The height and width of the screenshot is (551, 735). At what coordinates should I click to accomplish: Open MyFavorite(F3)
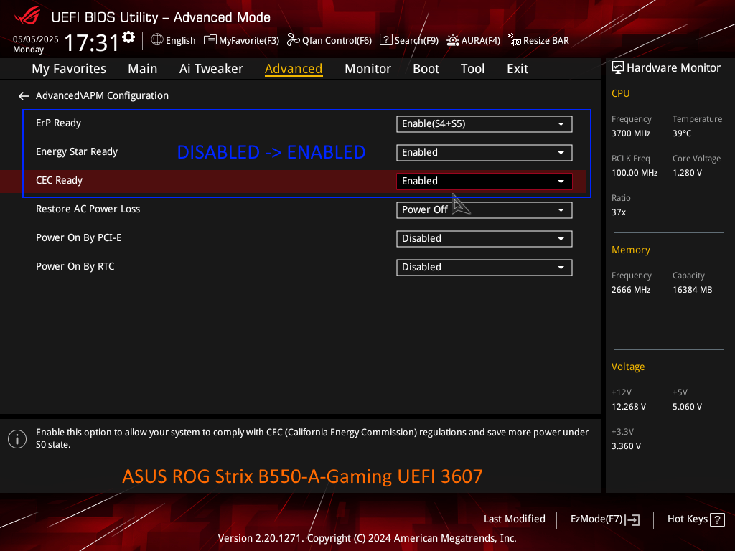coord(241,40)
